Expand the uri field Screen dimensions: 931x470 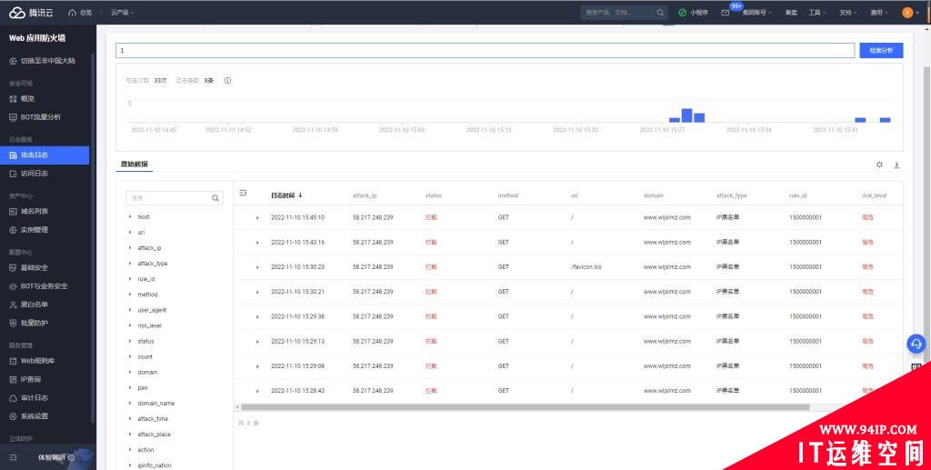click(130, 233)
